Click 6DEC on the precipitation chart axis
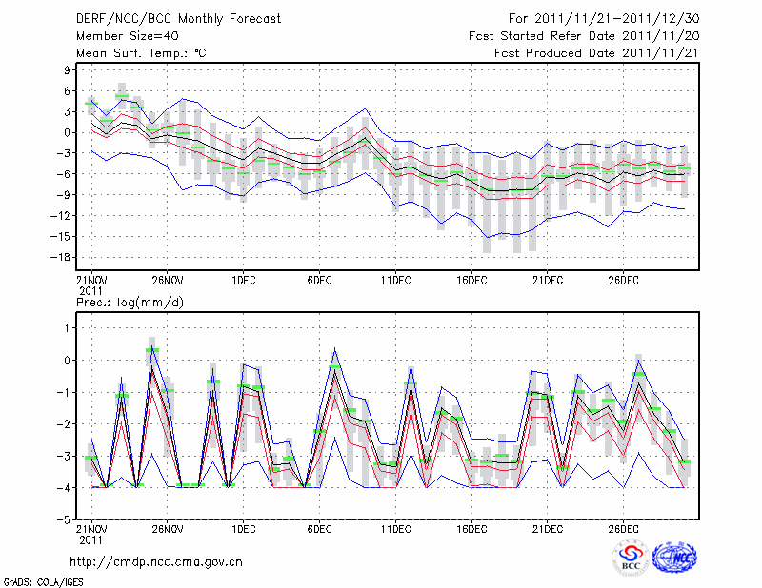 (319, 528)
